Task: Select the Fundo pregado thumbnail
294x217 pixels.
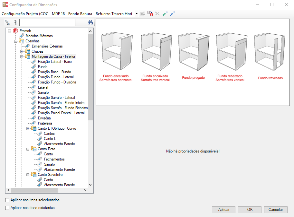Action: coord(193,57)
